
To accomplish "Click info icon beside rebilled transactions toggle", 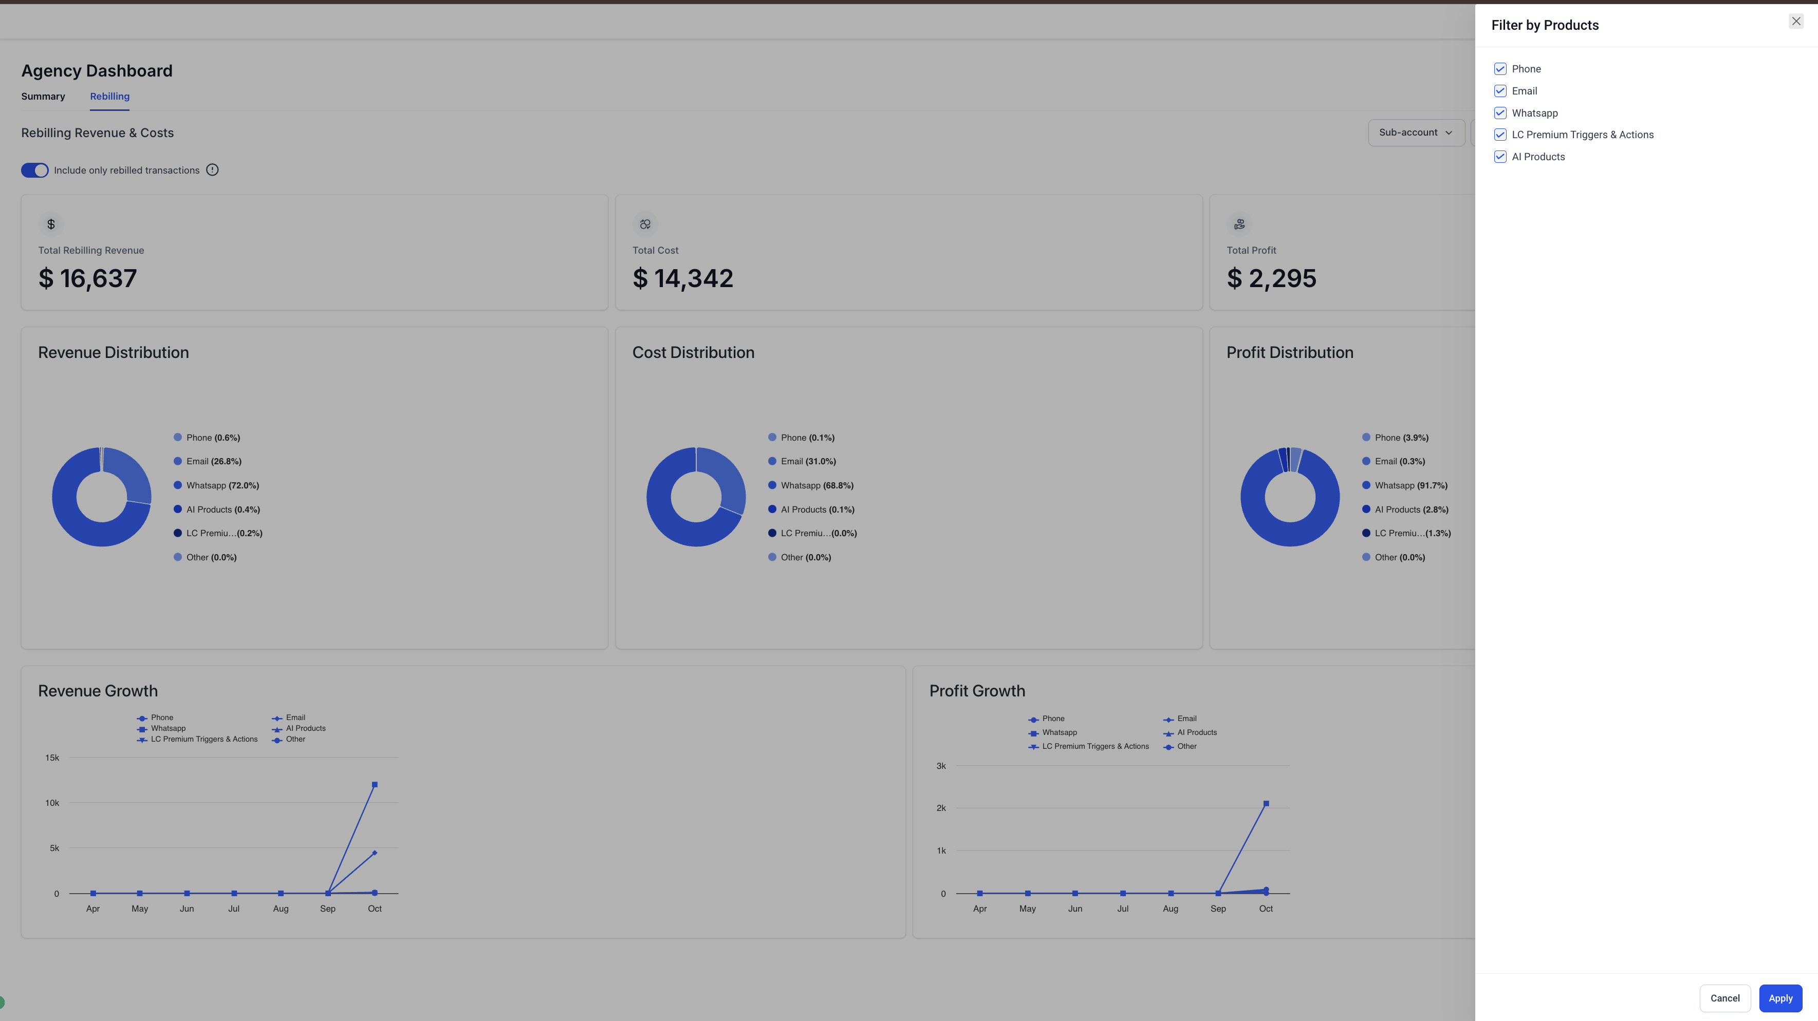I will pos(212,170).
